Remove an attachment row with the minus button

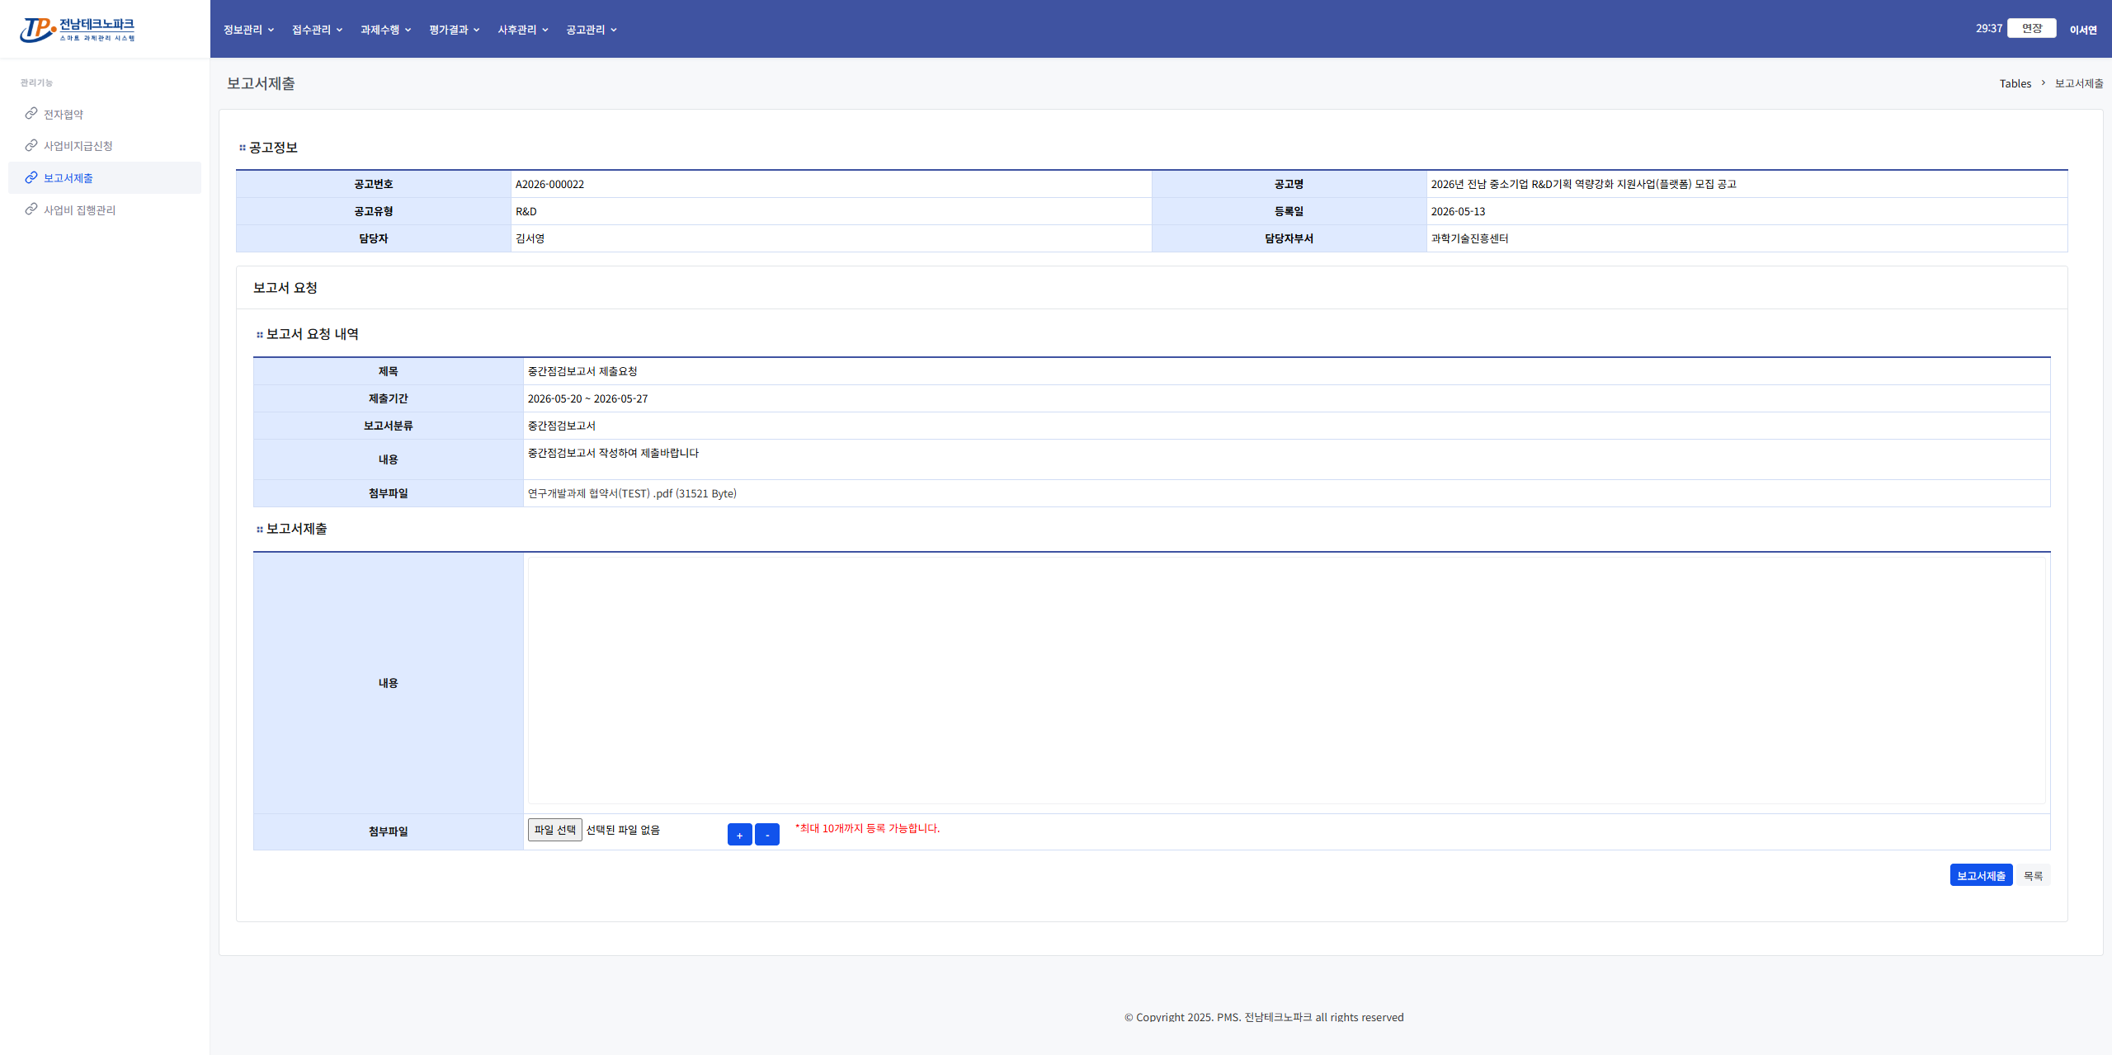767,835
